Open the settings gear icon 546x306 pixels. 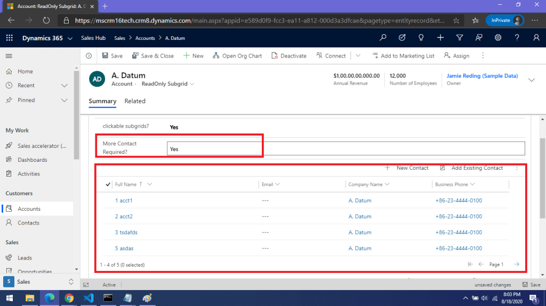(498, 38)
